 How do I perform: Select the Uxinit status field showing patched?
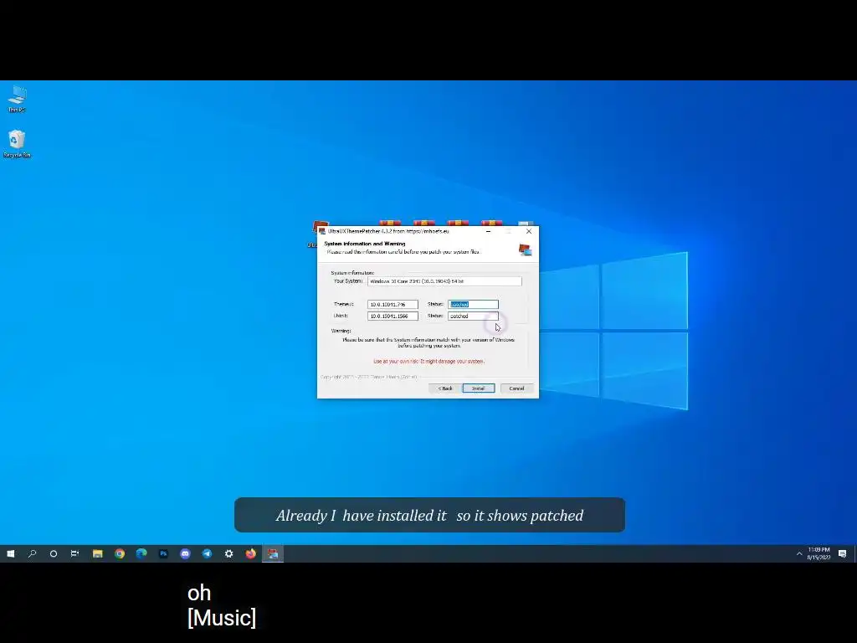(473, 316)
